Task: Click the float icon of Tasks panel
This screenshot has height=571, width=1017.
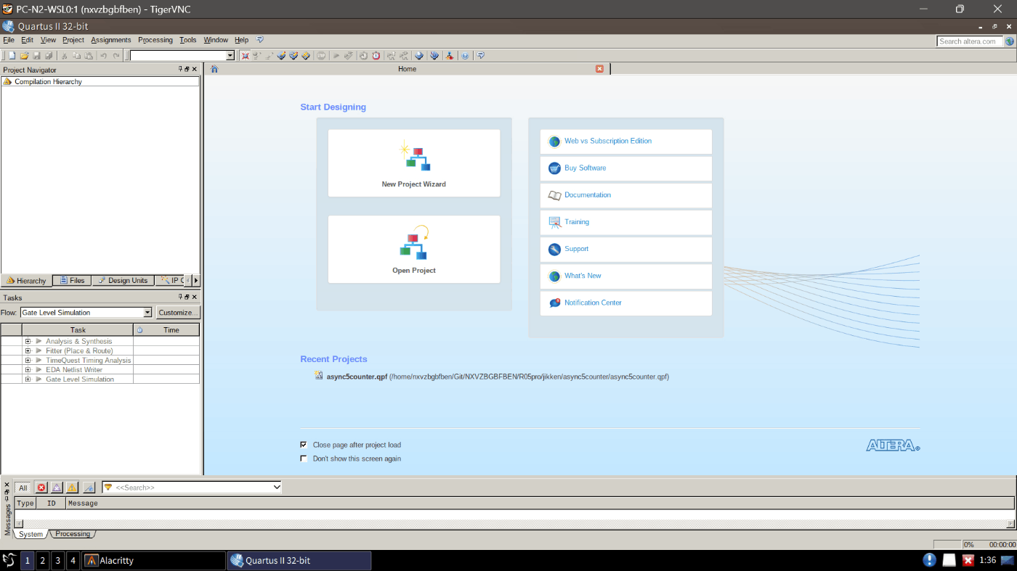Action: [187, 297]
